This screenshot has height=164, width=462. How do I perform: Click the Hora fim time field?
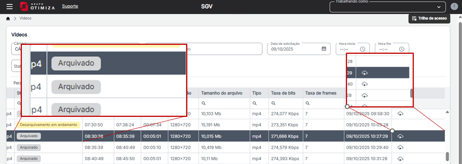click(392, 49)
